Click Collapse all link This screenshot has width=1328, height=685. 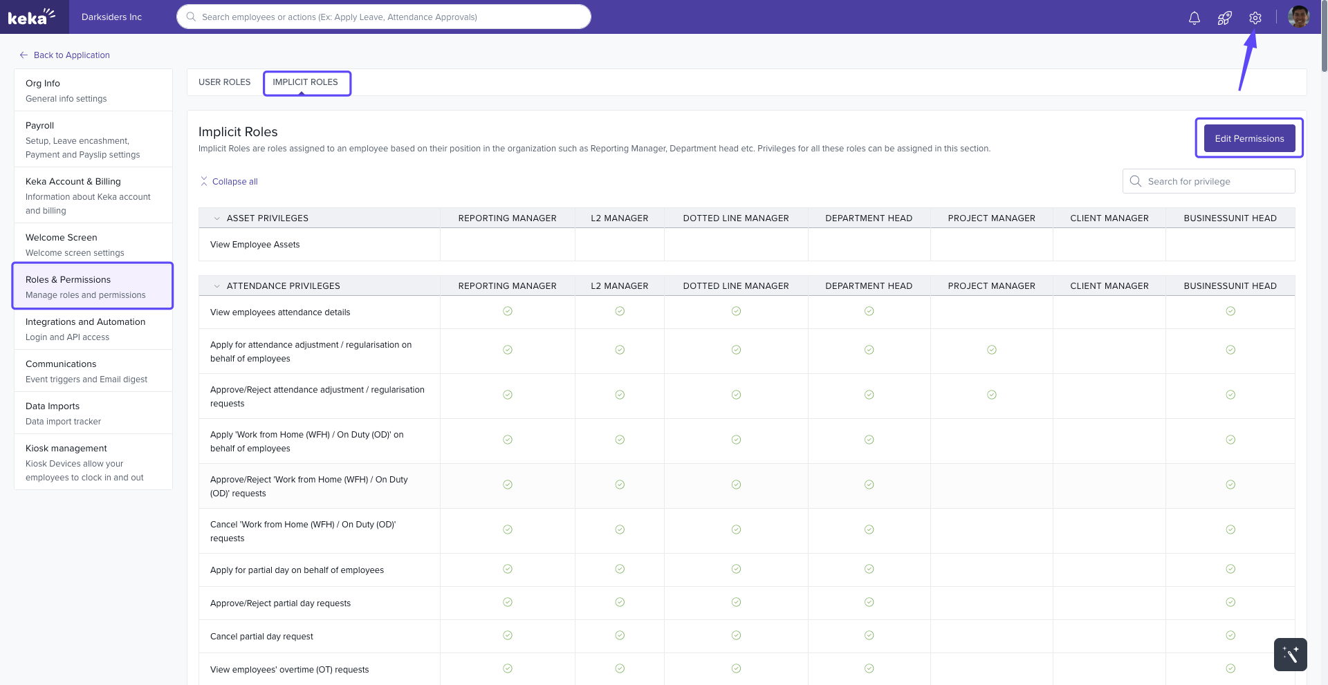coord(234,182)
